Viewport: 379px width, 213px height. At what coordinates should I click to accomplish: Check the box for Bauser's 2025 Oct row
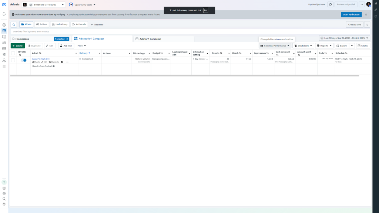click(13, 60)
